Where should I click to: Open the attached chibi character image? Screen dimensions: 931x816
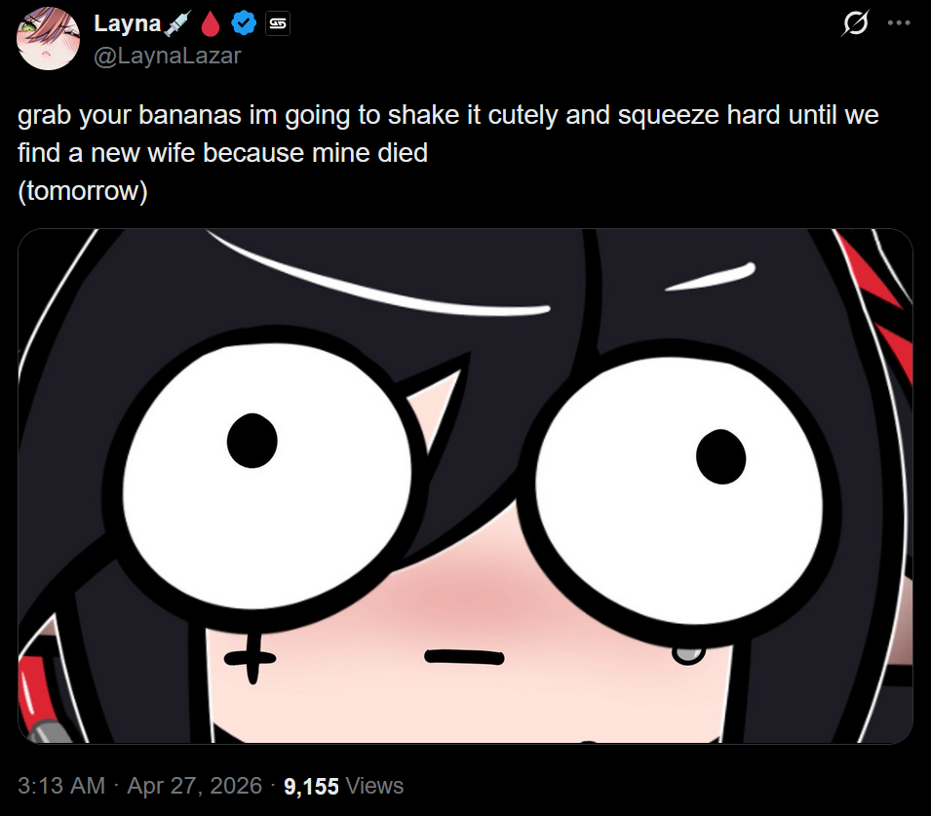click(465, 486)
